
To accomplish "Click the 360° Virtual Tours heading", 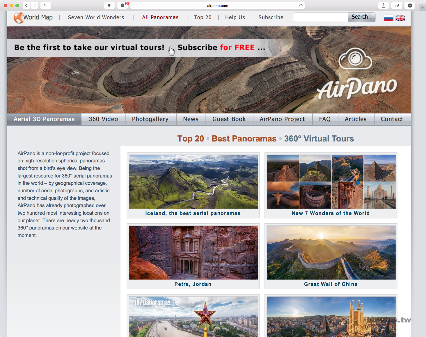I will tap(319, 139).
